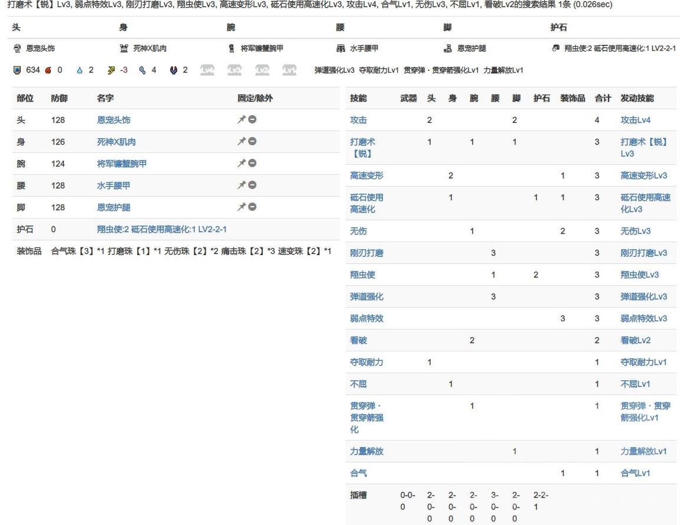The image size is (680, 525).
Task: Open the 将军镰蟹腕甲 link in the 名字 column
Action: tap(122, 164)
